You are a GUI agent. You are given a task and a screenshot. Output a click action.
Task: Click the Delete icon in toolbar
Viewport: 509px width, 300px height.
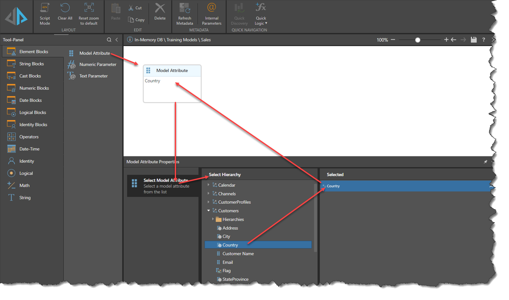coord(160,9)
